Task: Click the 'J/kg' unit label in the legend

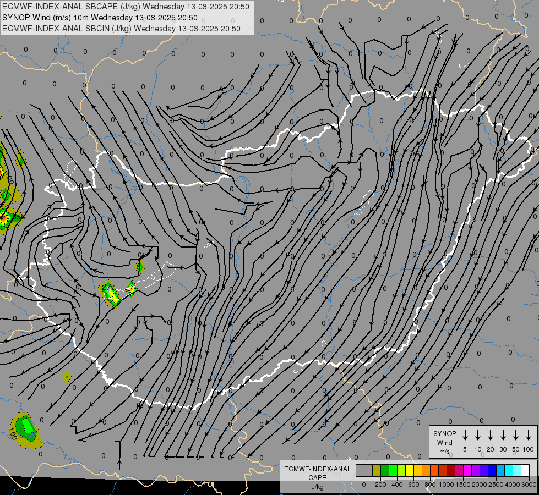Action: point(317,487)
